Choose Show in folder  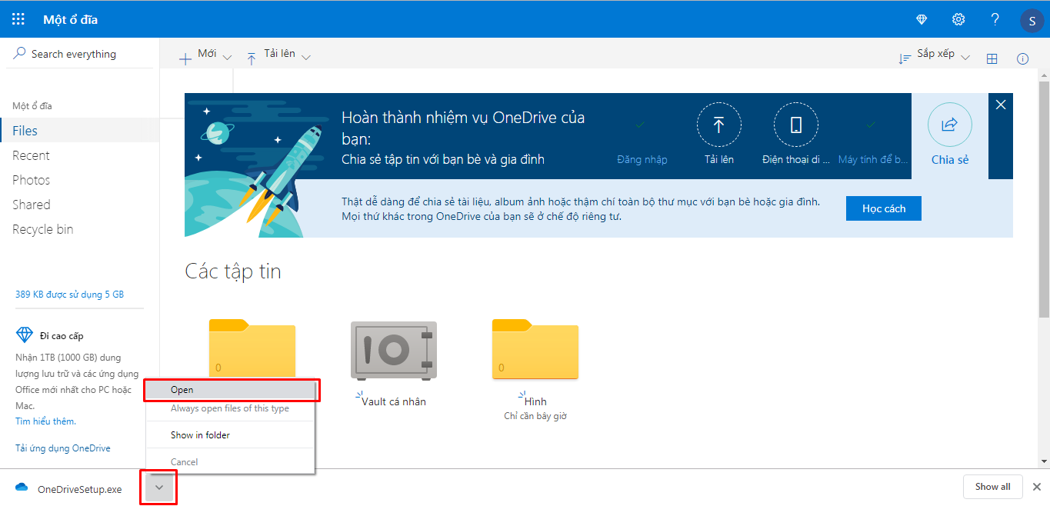click(231, 435)
